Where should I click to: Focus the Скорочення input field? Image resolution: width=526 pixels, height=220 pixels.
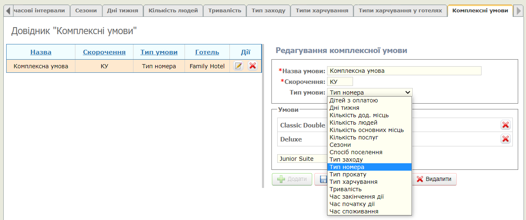340,81
